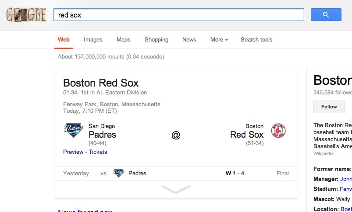Click the 'San Diego Padres' team name
The width and height of the screenshot is (352, 212).
click(102, 131)
